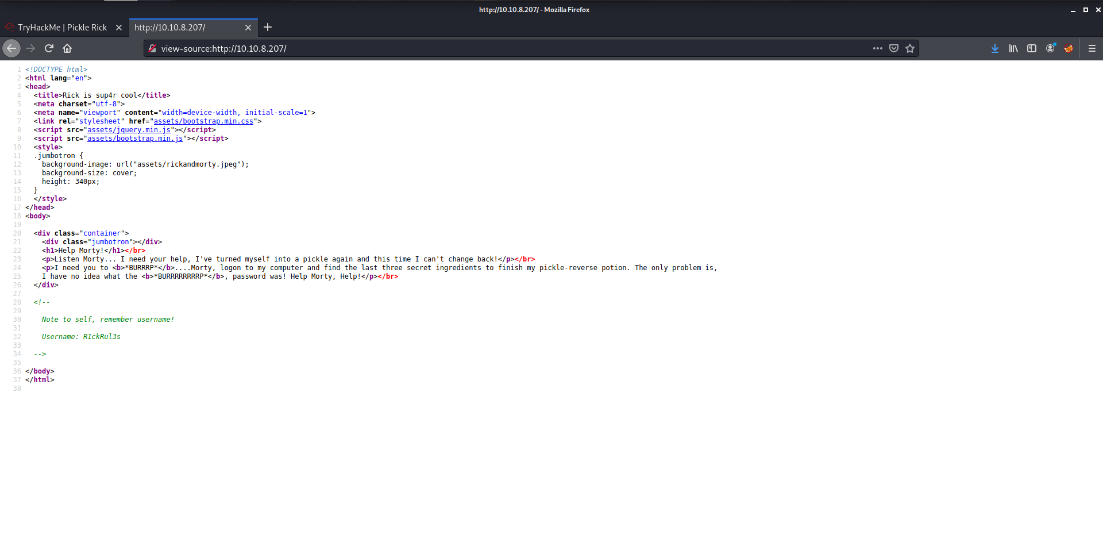The width and height of the screenshot is (1103, 550).
Task: Click the div class "container" line
Action: click(x=81, y=233)
